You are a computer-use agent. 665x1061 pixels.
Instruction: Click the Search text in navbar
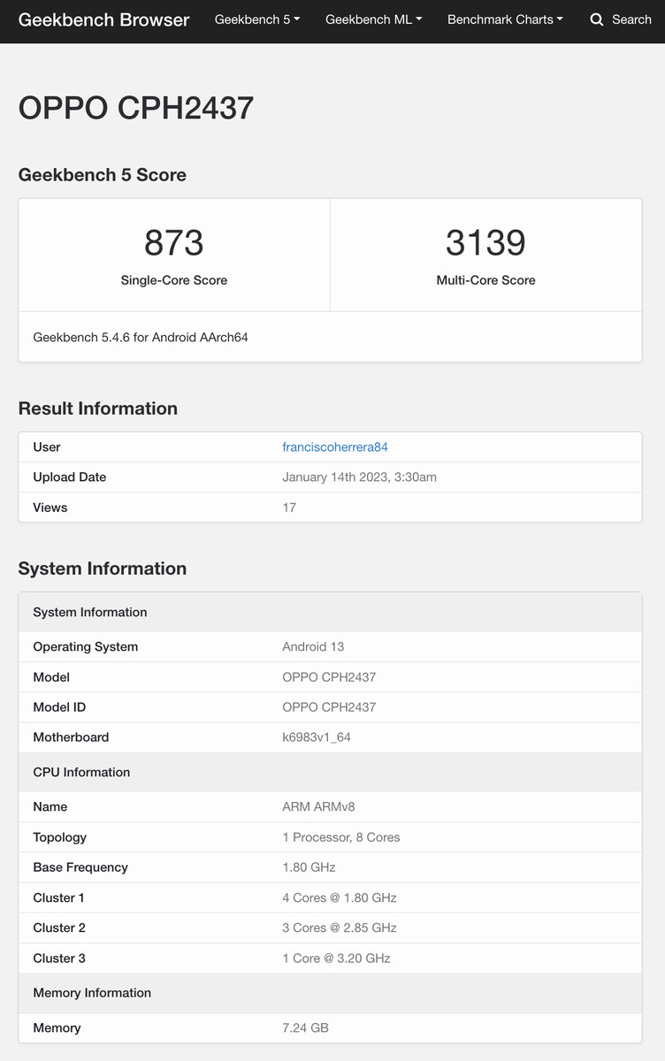click(631, 19)
